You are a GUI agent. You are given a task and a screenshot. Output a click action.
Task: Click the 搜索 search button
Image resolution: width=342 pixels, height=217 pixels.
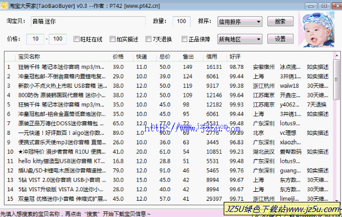click(x=280, y=21)
